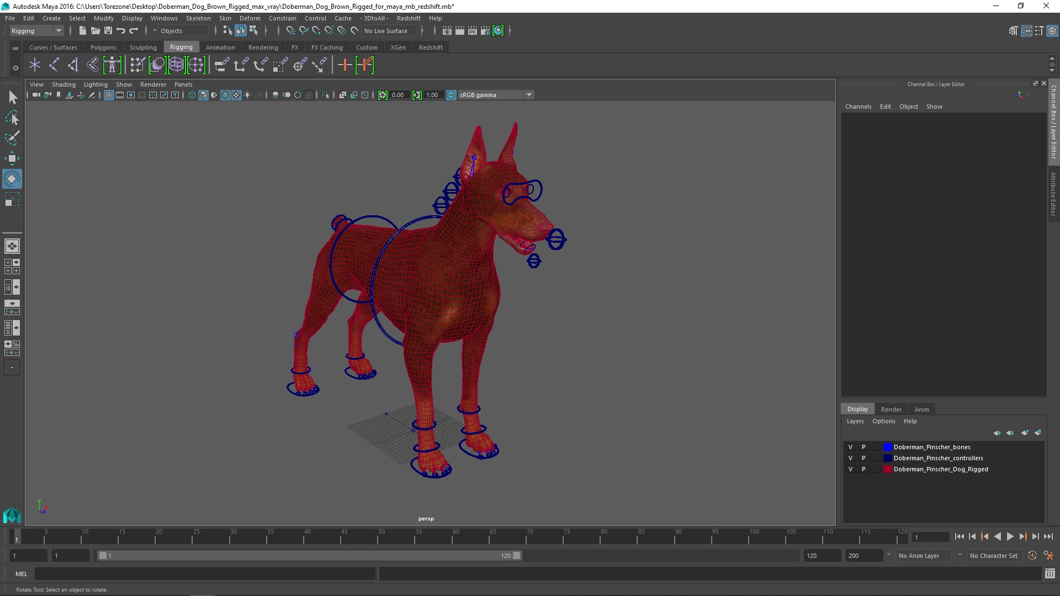The width and height of the screenshot is (1060, 596).
Task: Switch to the Polygons shelf tab
Action: (x=103, y=47)
